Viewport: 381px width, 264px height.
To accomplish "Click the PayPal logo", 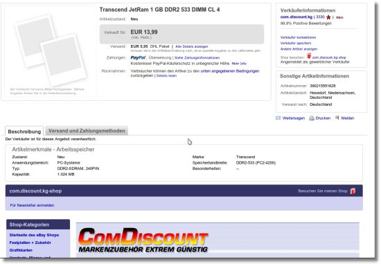I will (x=138, y=57).
